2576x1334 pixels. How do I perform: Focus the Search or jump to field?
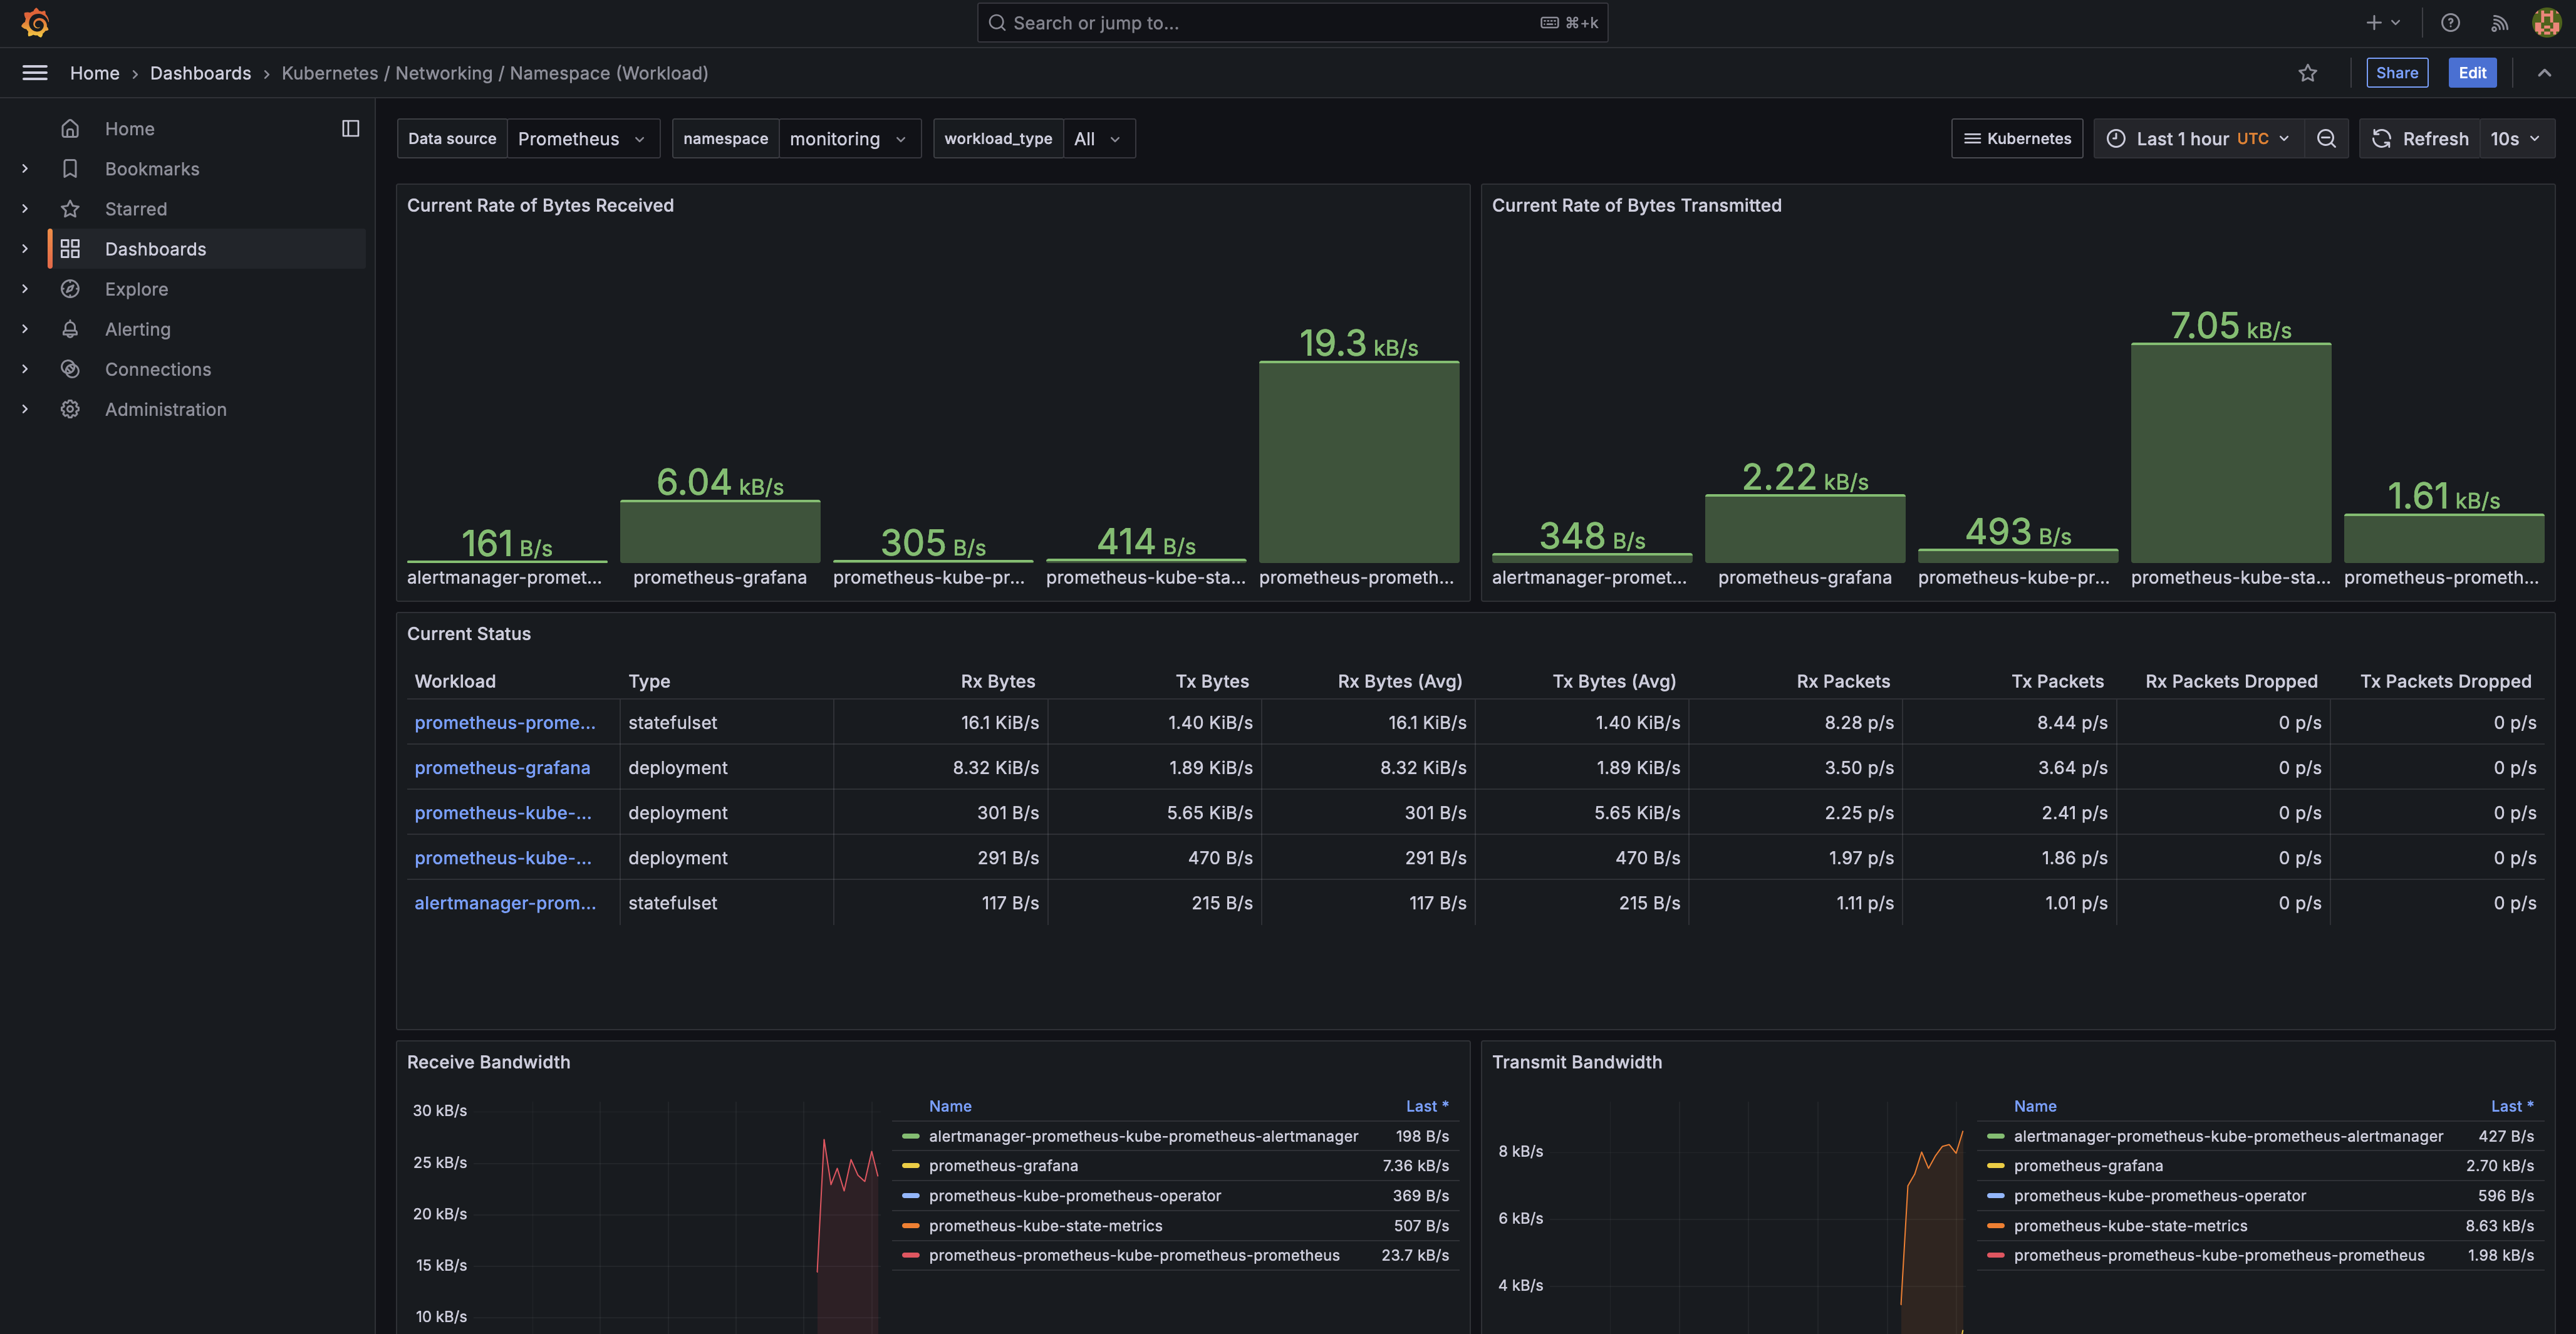pyautogui.click(x=1270, y=22)
